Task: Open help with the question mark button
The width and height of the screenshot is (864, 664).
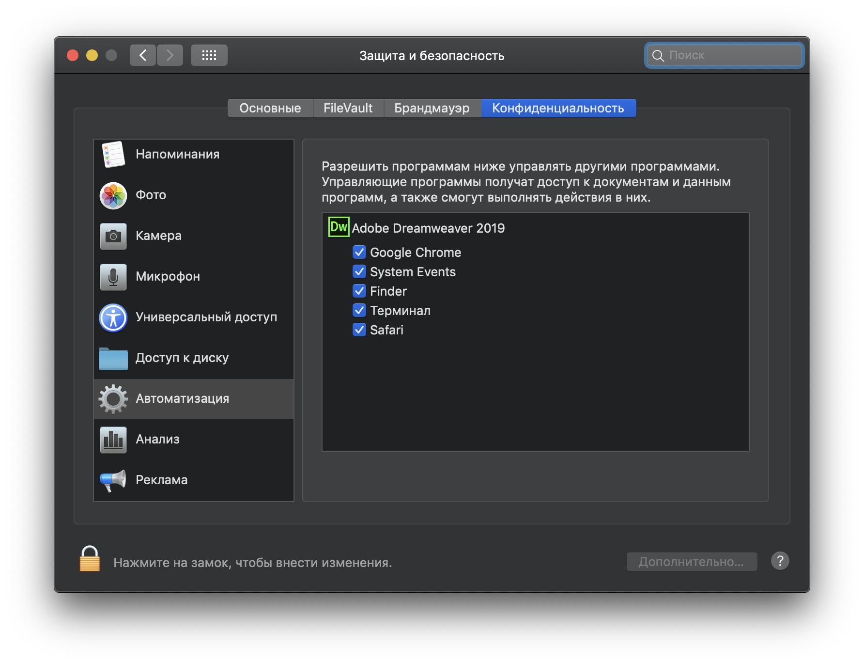Action: click(x=780, y=561)
